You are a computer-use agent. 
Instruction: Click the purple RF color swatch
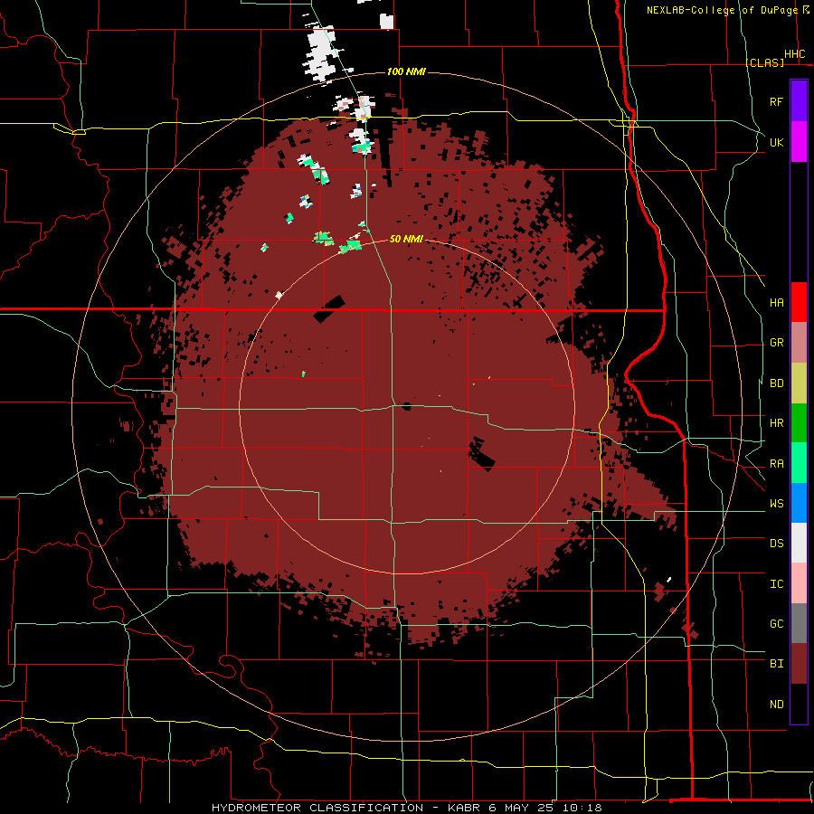tap(799, 101)
